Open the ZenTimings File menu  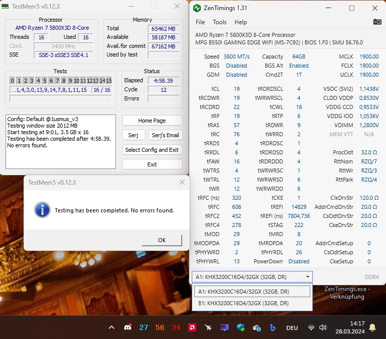point(200,22)
